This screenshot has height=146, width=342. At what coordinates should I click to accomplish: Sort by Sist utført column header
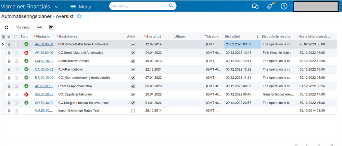coord(242,36)
